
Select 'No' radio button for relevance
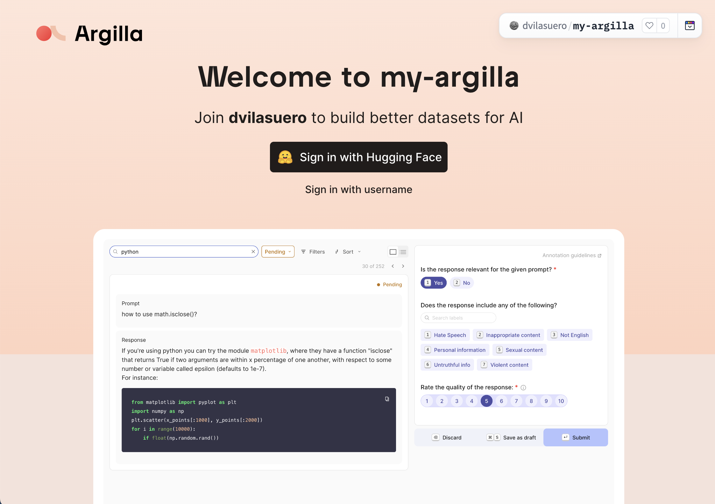tap(463, 283)
